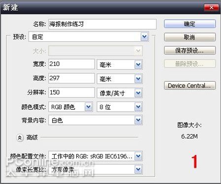The width and height of the screenshot is (221, 184).
Task: Click the 图像大小: label
Action: point(189,125)
